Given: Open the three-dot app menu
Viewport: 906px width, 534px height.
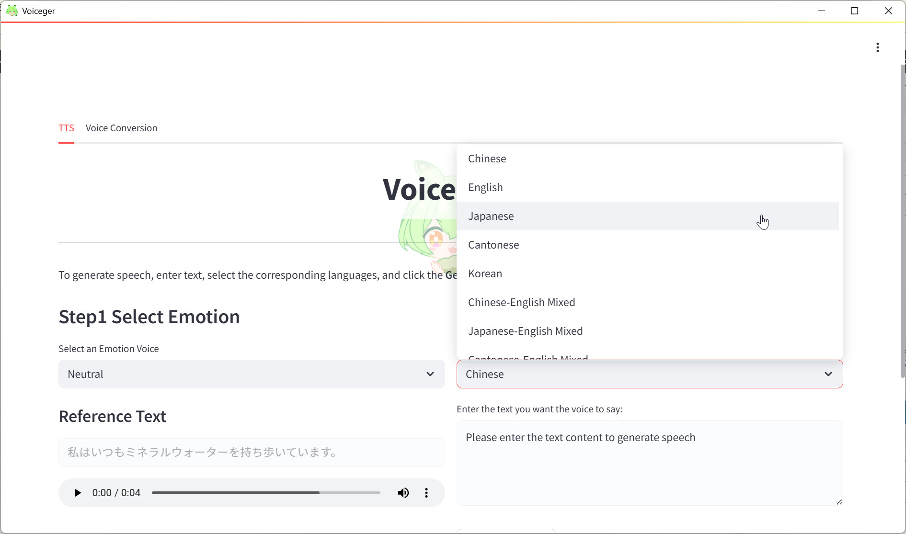Looking at the screenshot, I should (877, 47).
